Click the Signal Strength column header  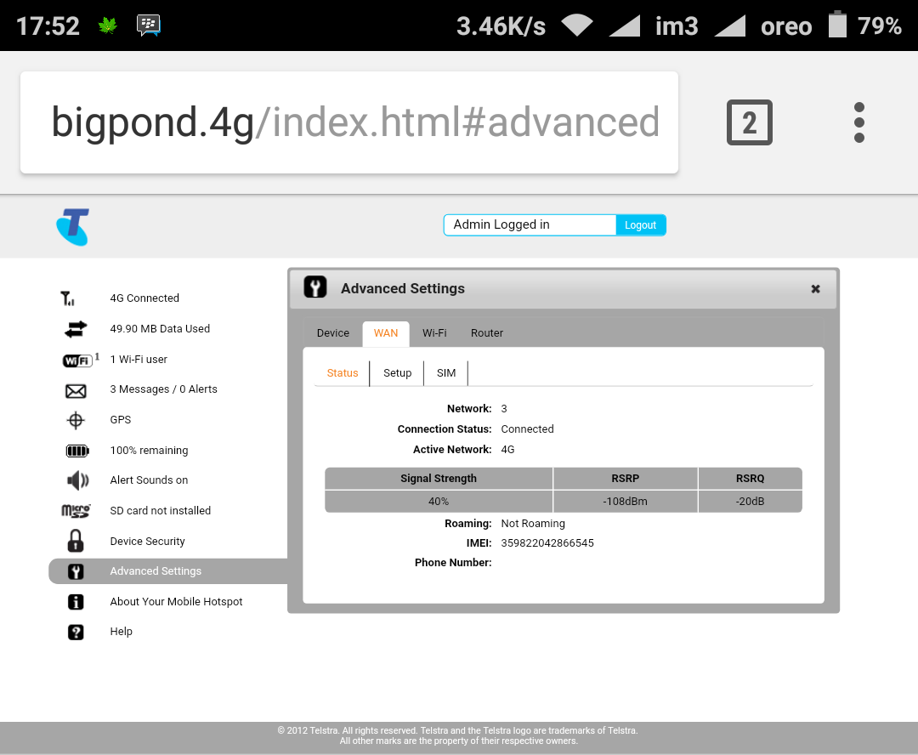pos(439,479)
